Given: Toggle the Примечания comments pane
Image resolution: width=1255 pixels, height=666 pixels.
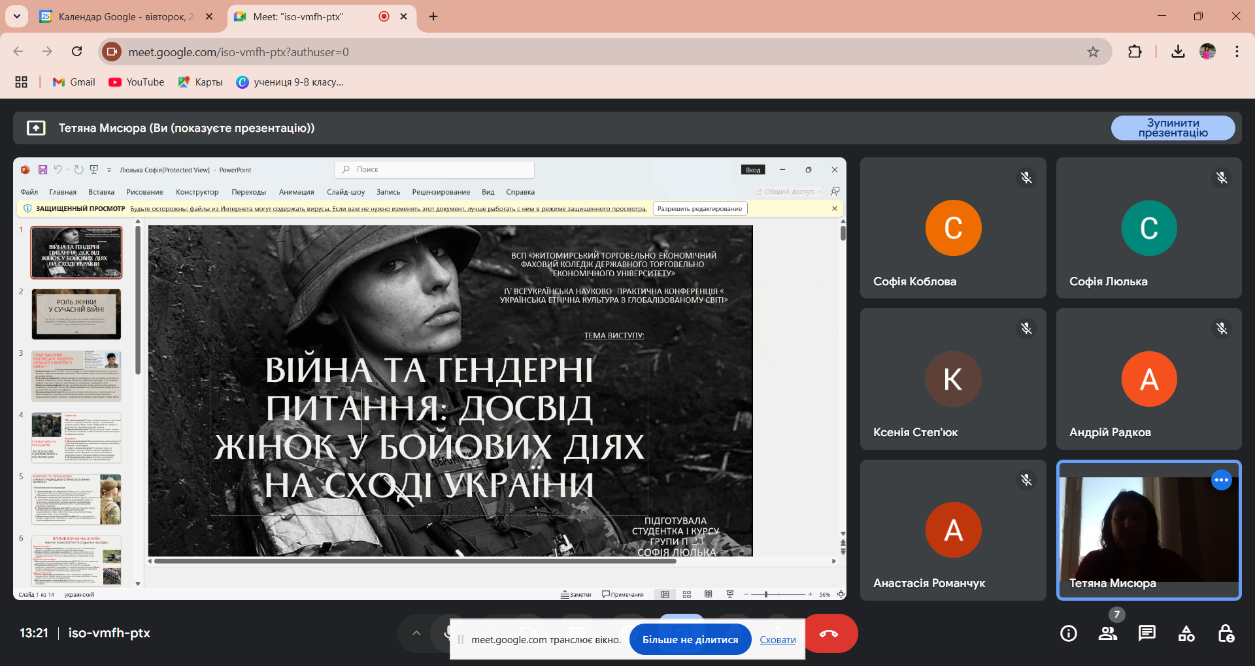Looking at the screenshot, I should coord(623,594).
